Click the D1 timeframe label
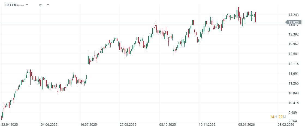The image size is (305, 129). (41, 5)
